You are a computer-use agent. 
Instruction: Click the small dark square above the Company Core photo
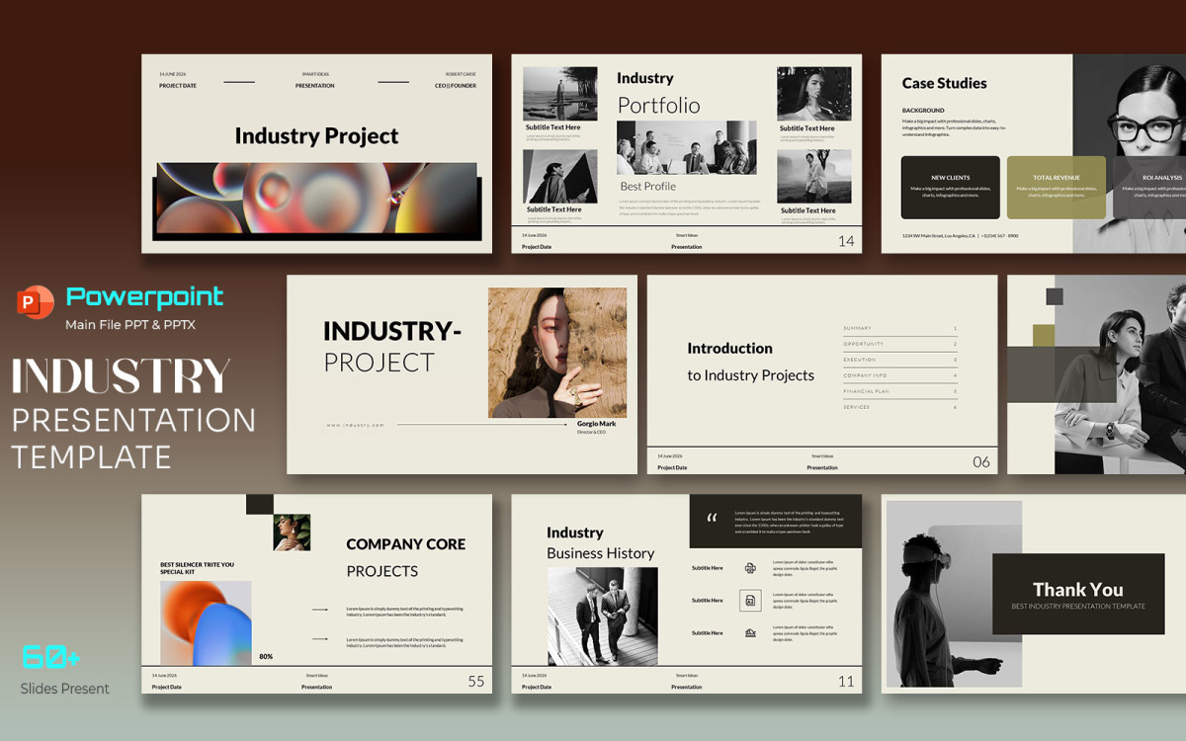259,504
